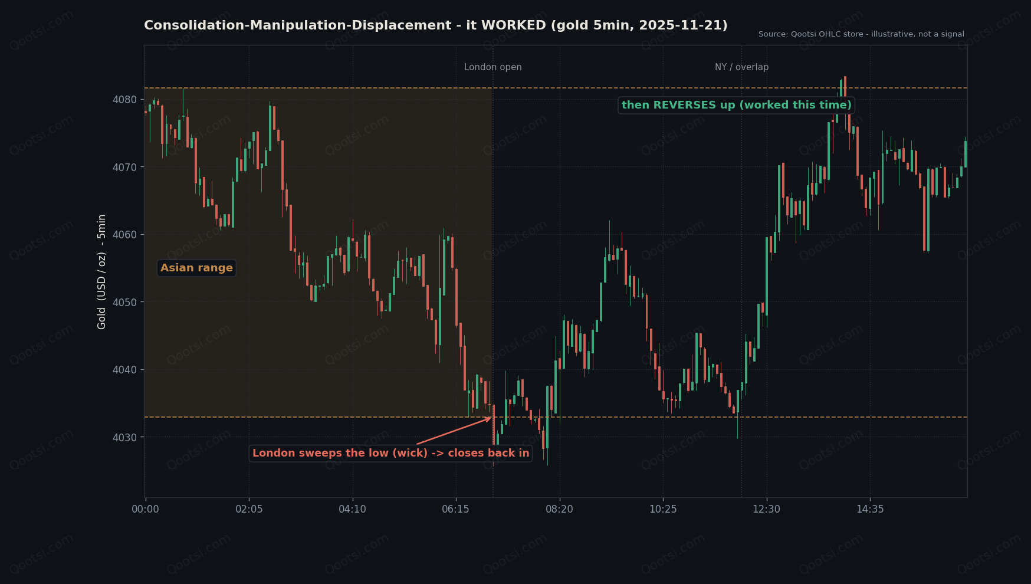Click the 'then REVERSES up' annotation box
Image resolution: width=1031 pixels, height=584 pixels.
click(x=736, y=105)
